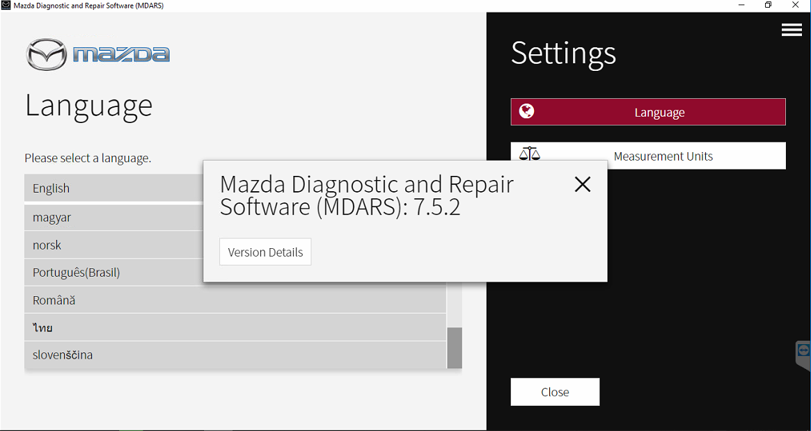Switch to the Measurement Units settings
Image resolution: width=811 pixels, height=431 pixels.
click(x=663, y=156)
